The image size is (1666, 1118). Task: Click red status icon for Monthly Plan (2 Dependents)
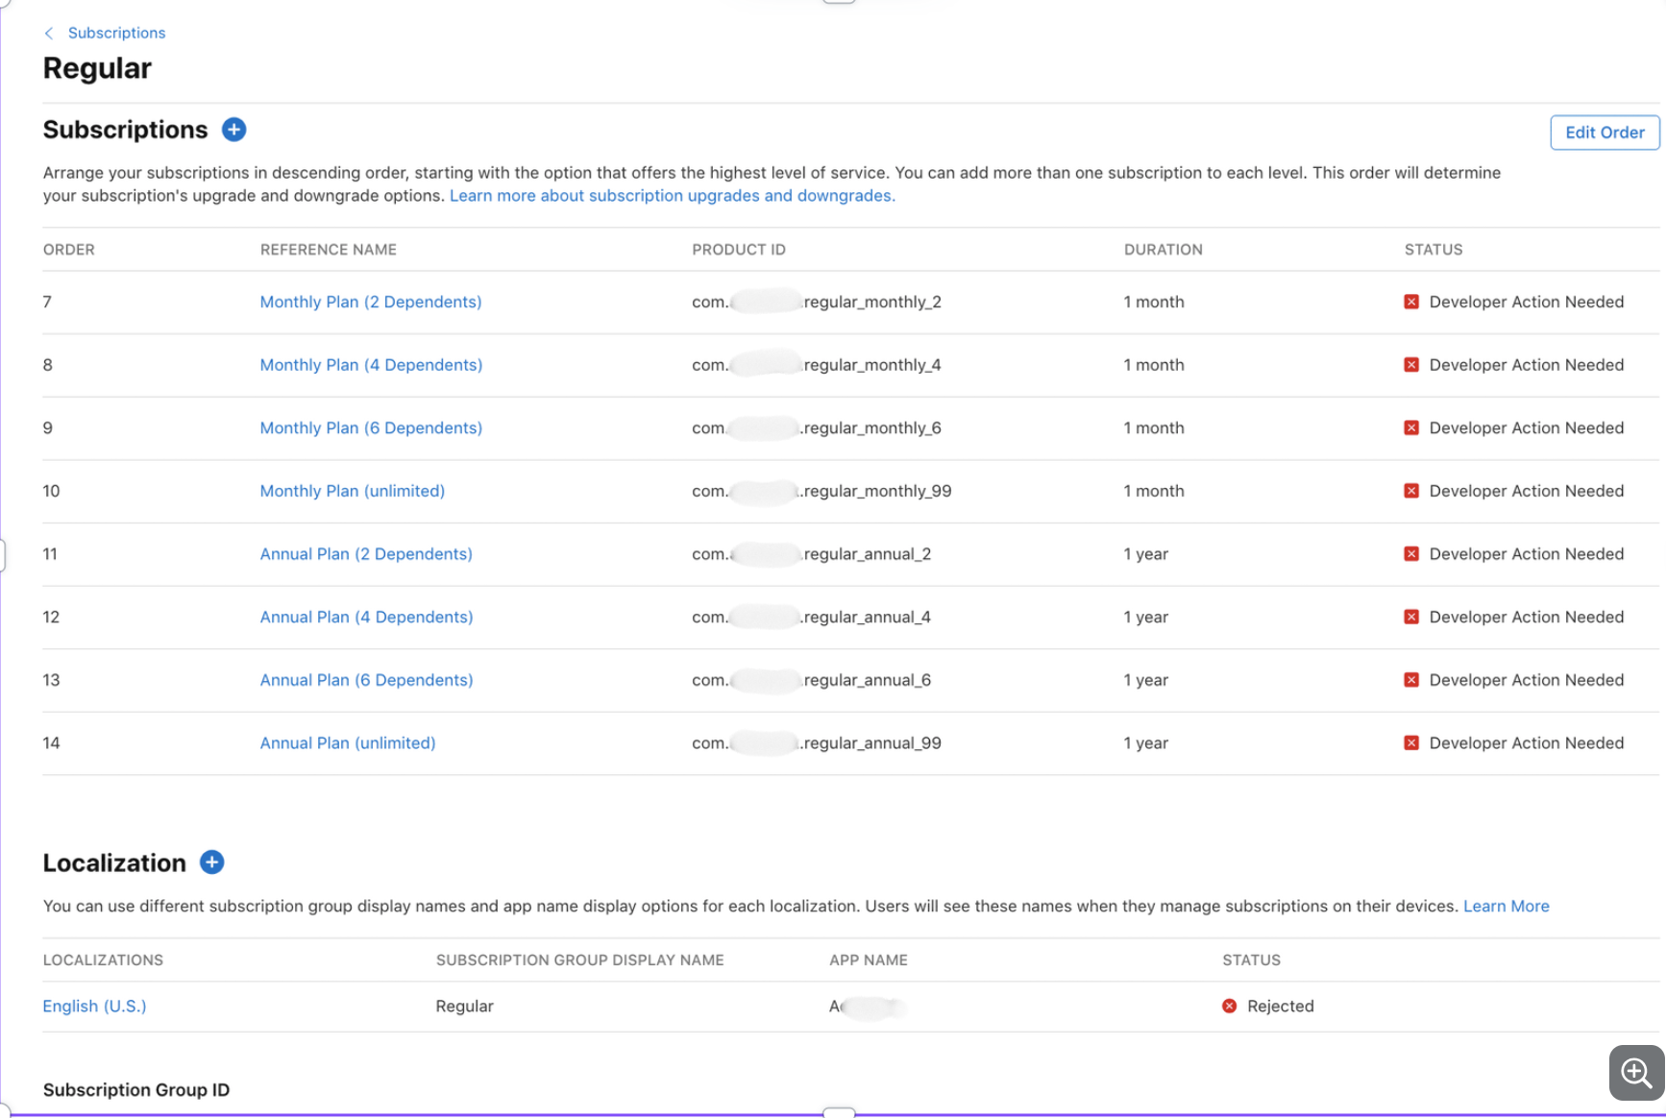click(1410, 302)
